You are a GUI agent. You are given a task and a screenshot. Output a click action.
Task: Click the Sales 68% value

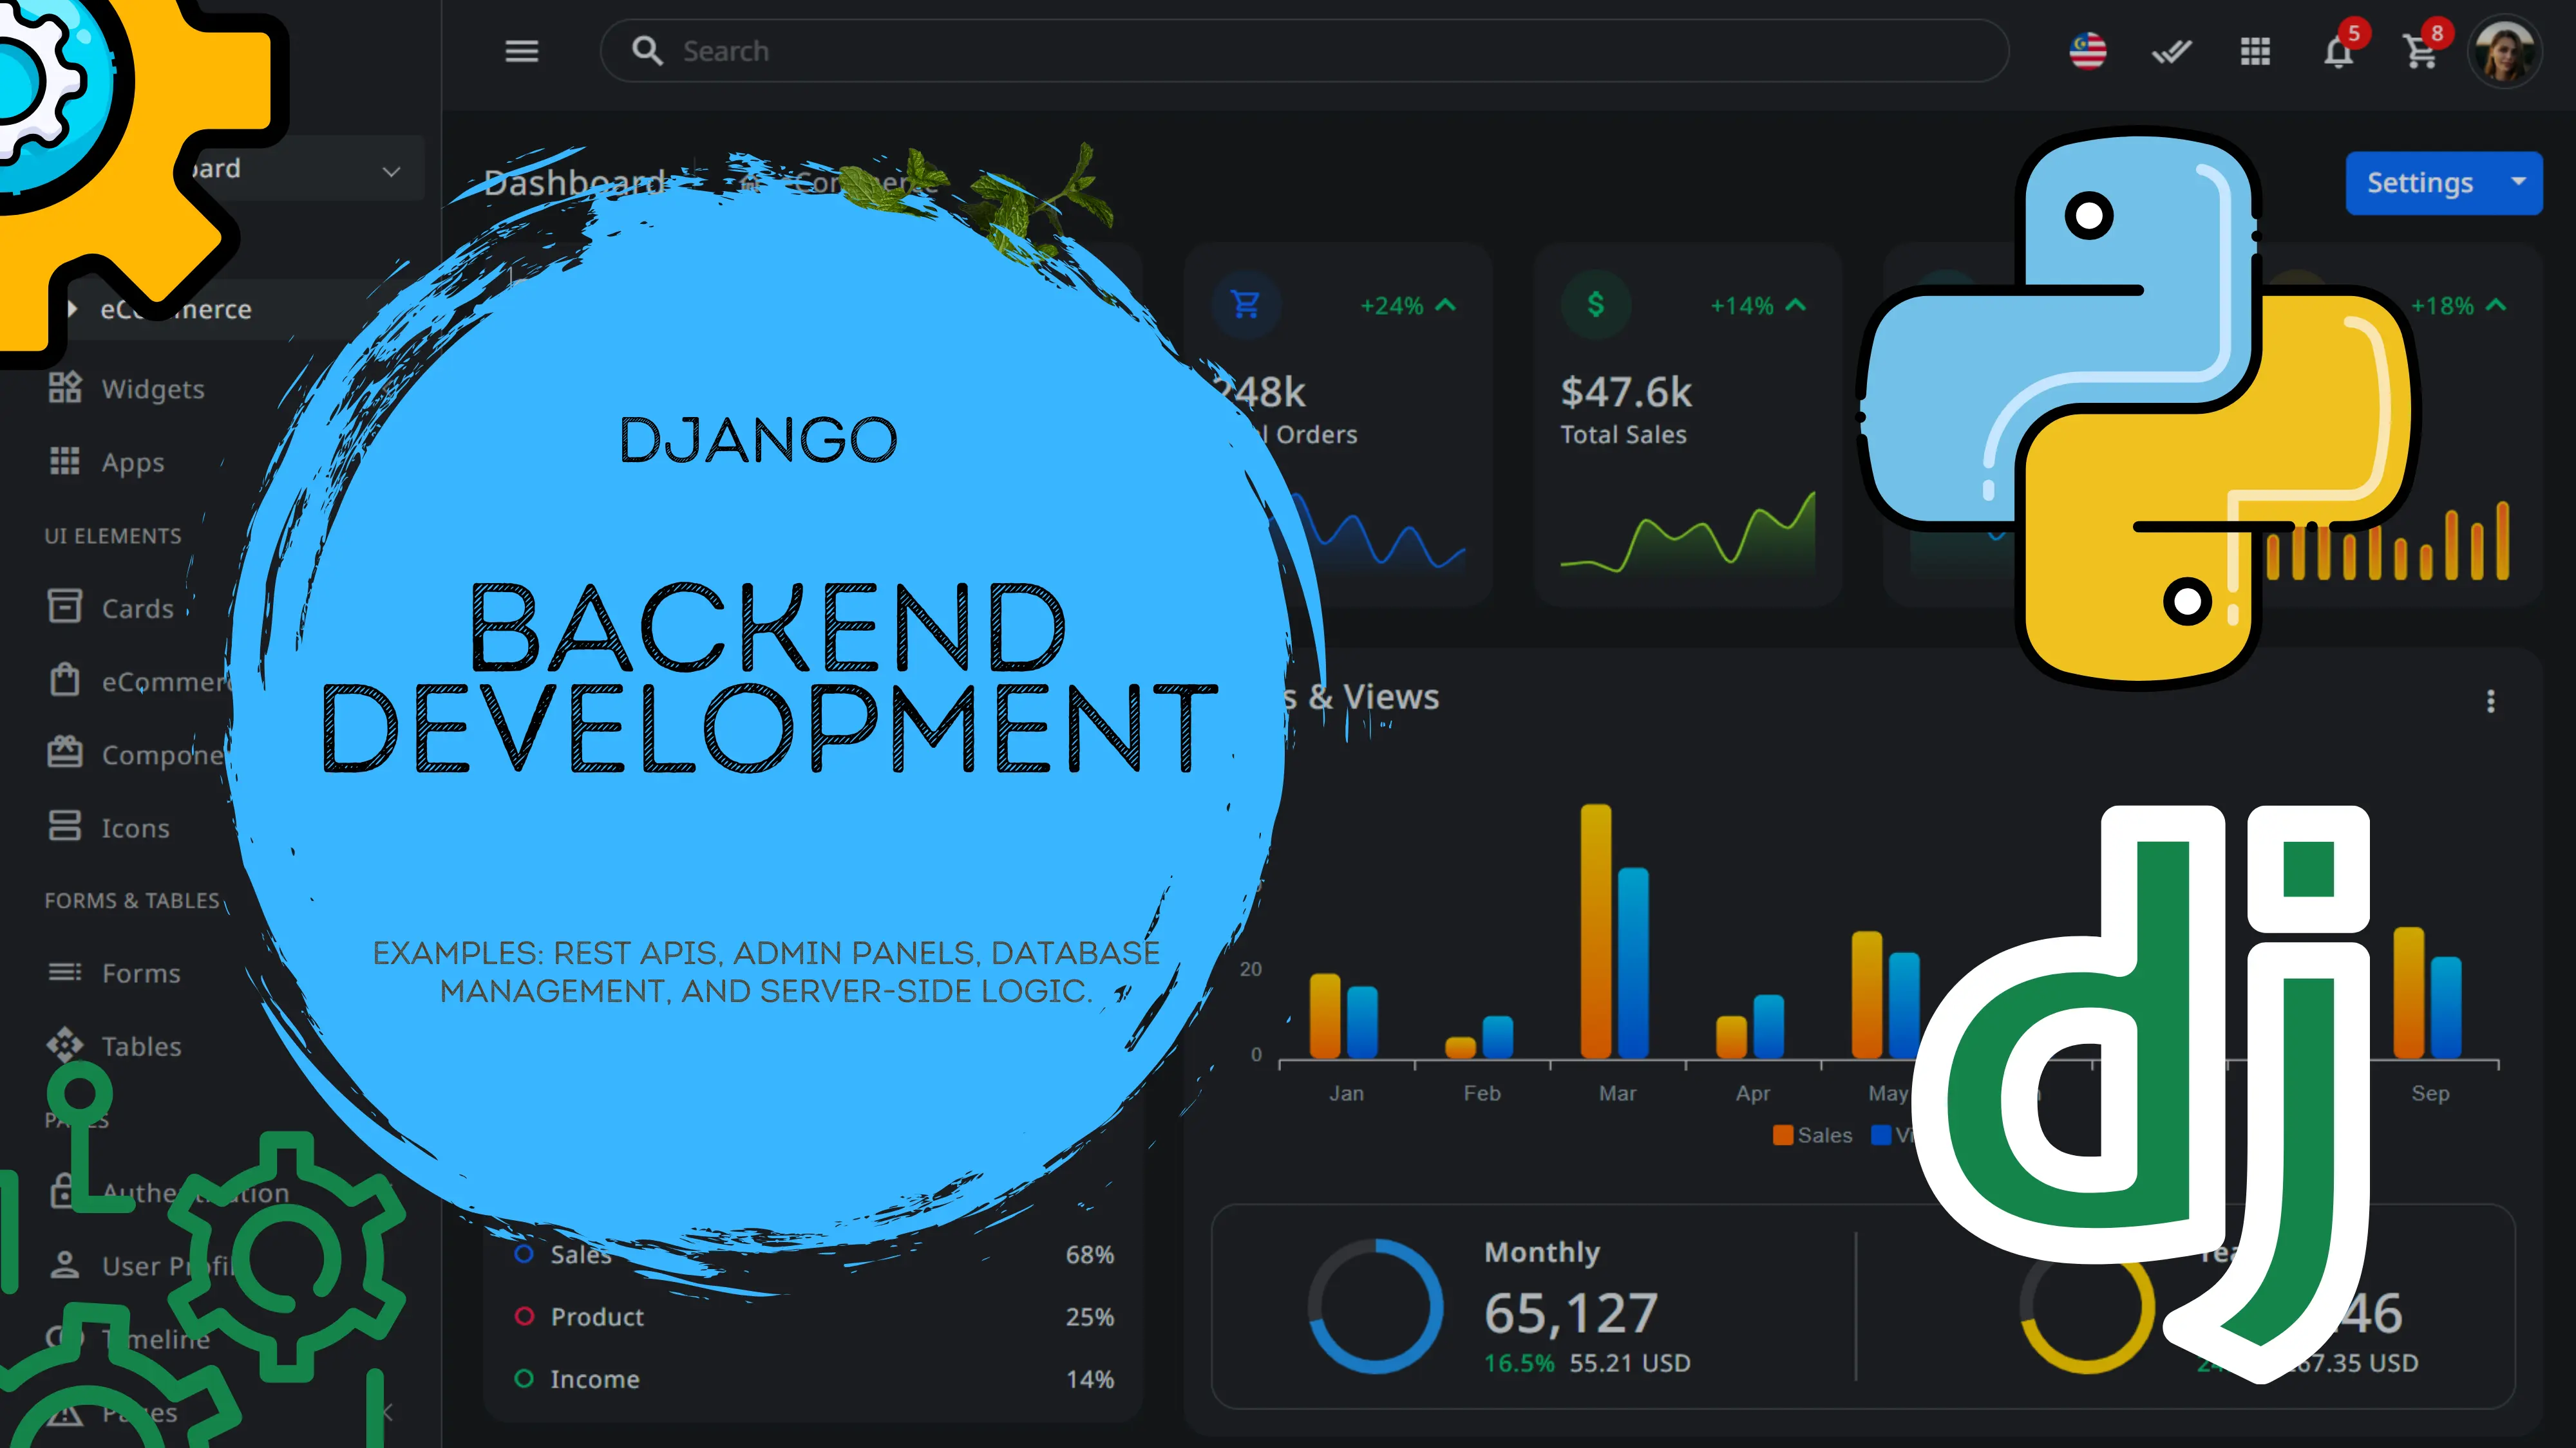tap(1089, 1254)
